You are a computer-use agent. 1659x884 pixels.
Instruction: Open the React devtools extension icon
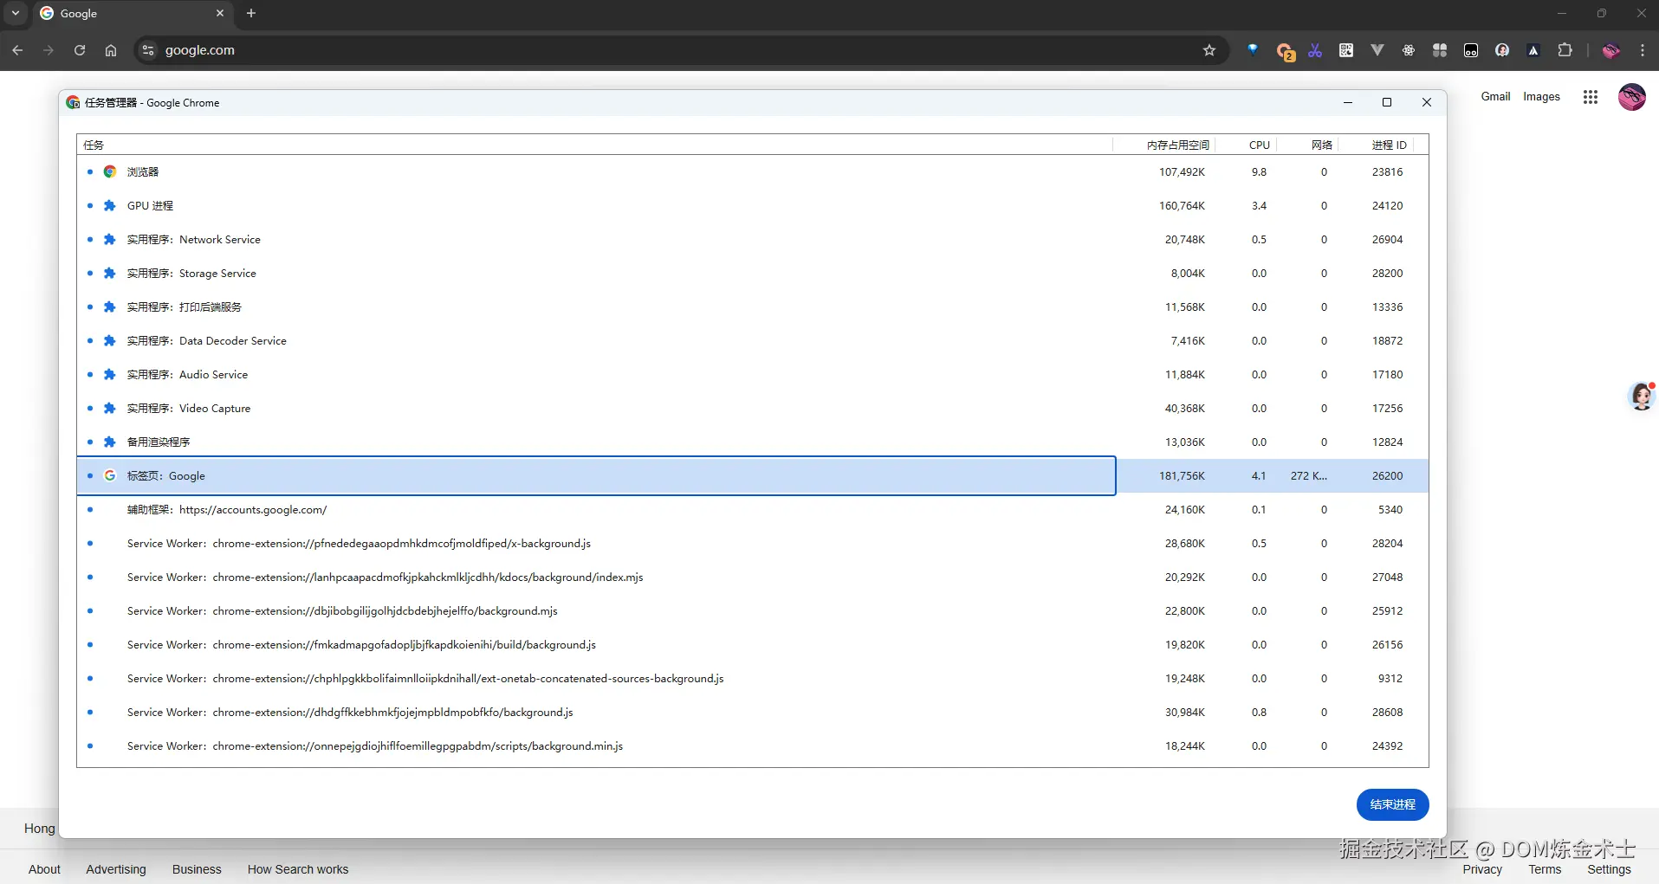coord(1409,50)
